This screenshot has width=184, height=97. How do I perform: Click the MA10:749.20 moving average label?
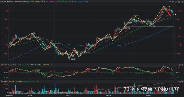pyautogui.click(x=37, y=2)
